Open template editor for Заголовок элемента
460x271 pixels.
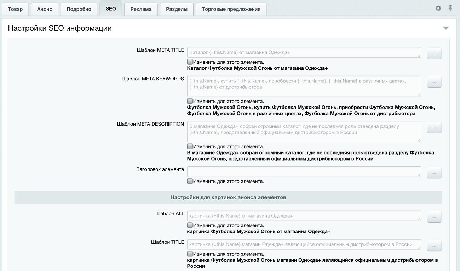(x=434, y=172)
